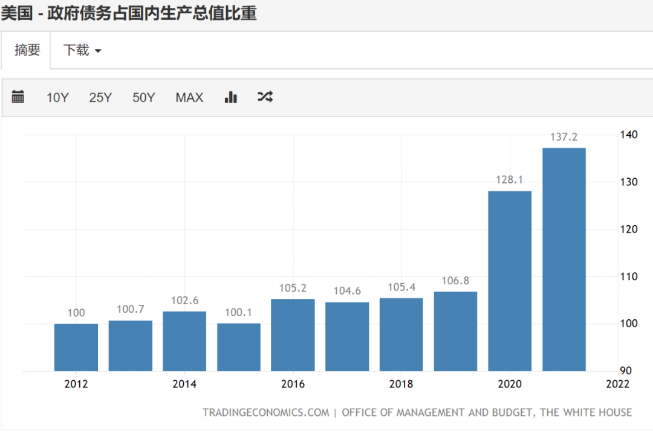Switch to the 摘要 tab
The height and width of the screenshot is (440, 653).
point(27,50)
